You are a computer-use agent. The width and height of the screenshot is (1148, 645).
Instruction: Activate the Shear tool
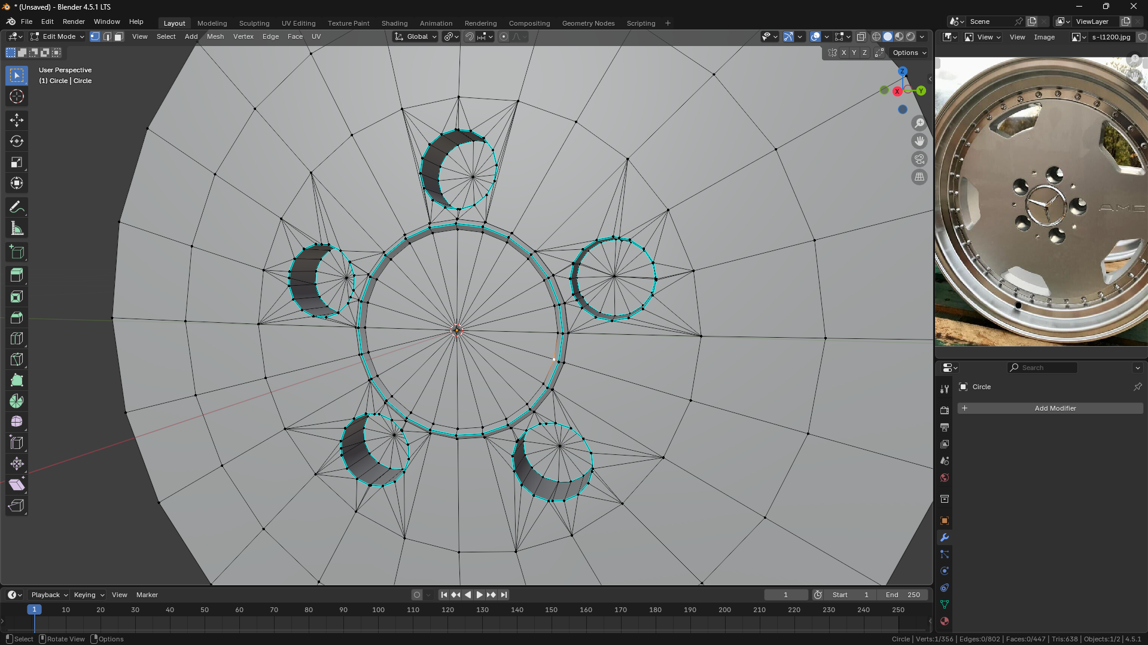pyautogui.click(x=17, y=485)
